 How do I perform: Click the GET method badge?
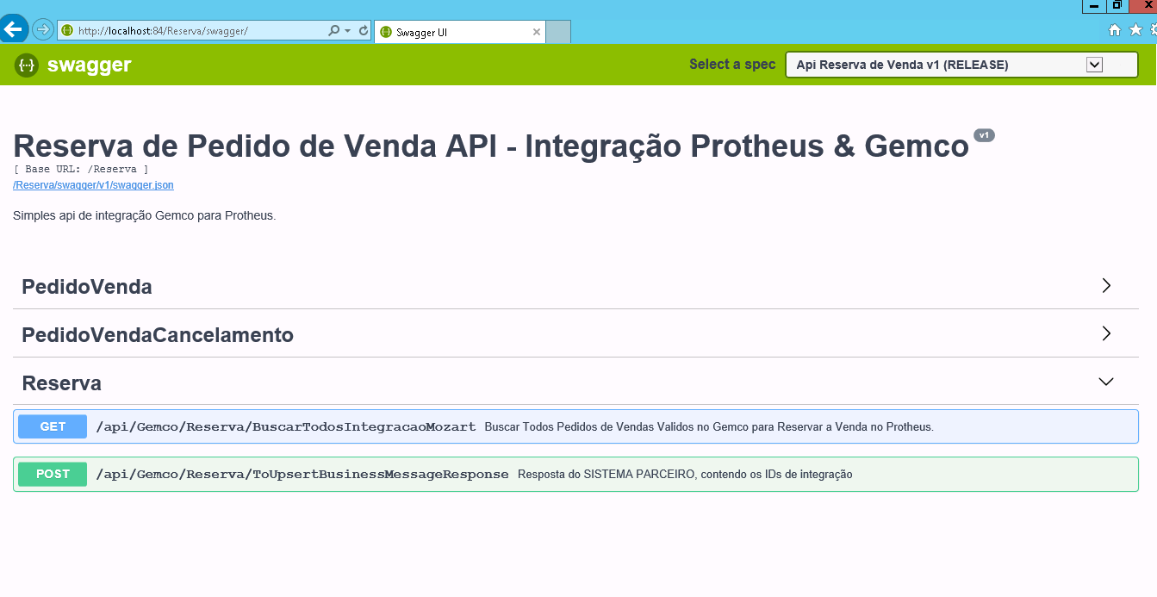(53, 426)
